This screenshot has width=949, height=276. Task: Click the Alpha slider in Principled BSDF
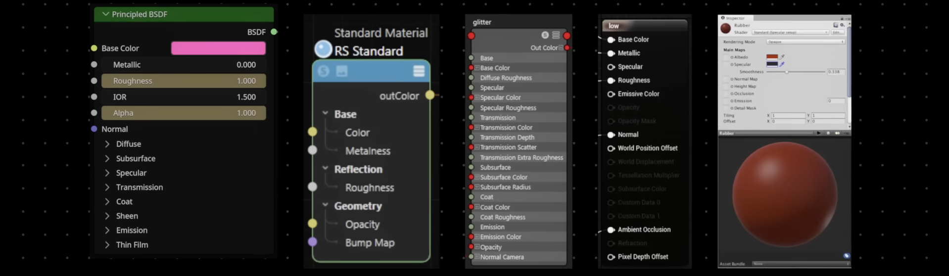tap(184, 113)
